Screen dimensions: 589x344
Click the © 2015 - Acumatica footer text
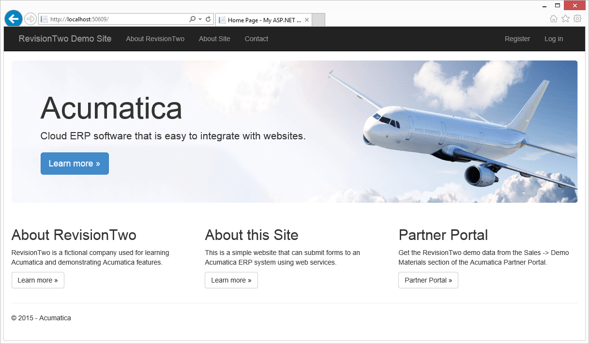(41, 318)
